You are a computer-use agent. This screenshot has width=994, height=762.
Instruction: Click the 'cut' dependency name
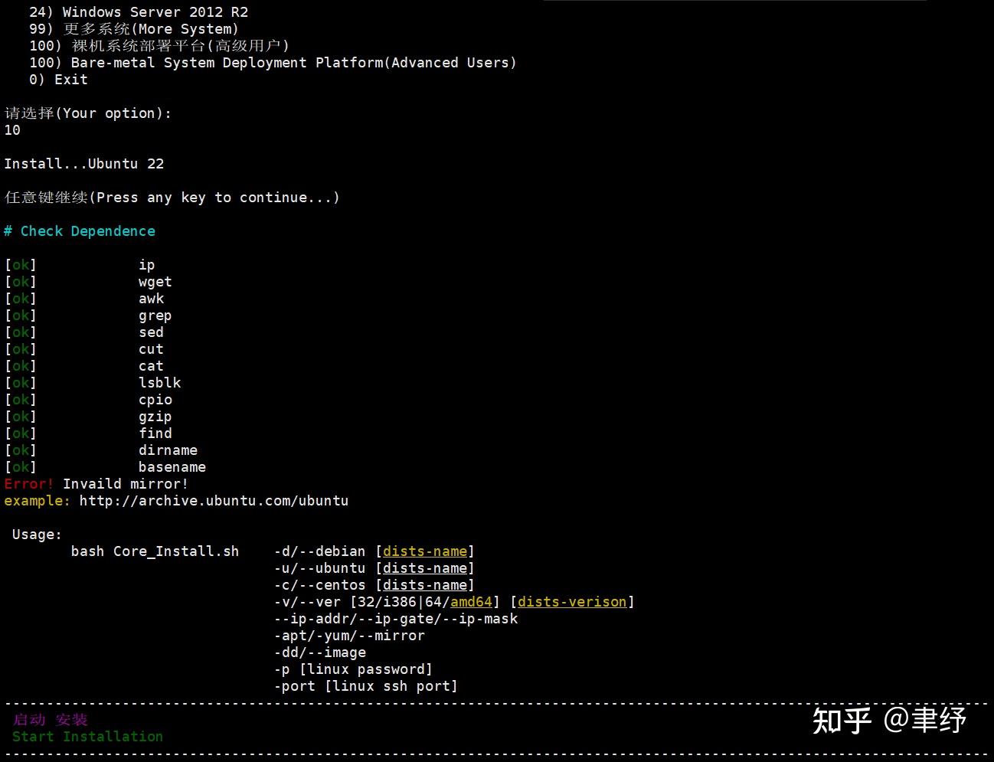tap(152, 349)
